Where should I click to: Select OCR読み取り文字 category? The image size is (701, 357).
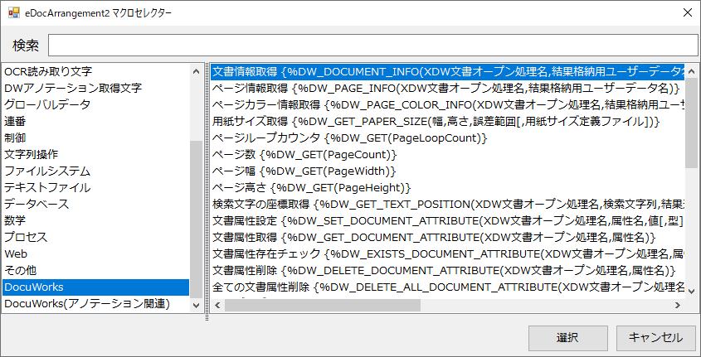coord(96,71)
